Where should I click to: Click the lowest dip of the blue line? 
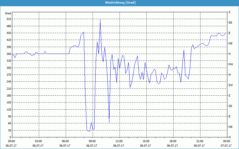(89, 131)
